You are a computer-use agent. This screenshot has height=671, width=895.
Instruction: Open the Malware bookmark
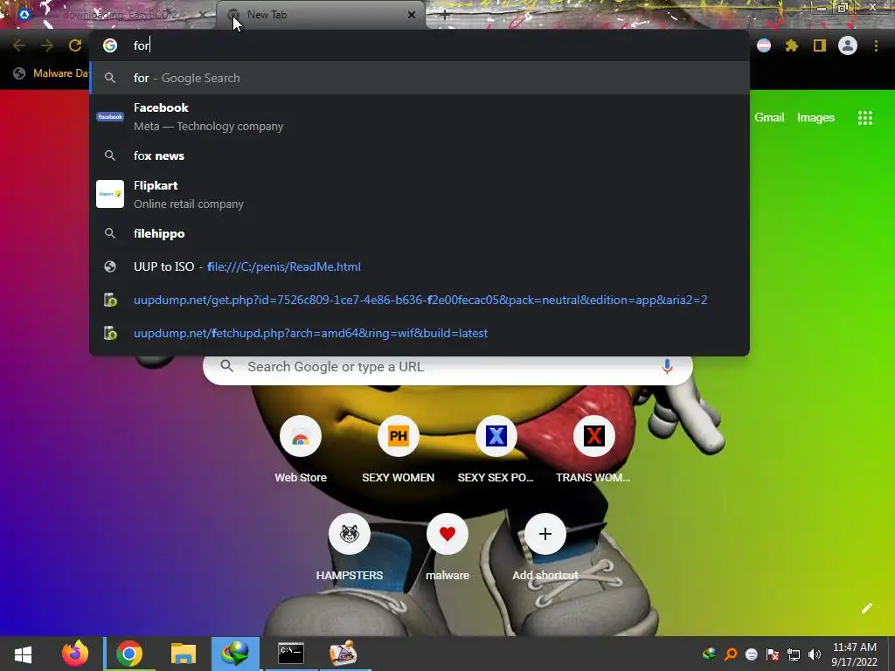pos(50,73)
